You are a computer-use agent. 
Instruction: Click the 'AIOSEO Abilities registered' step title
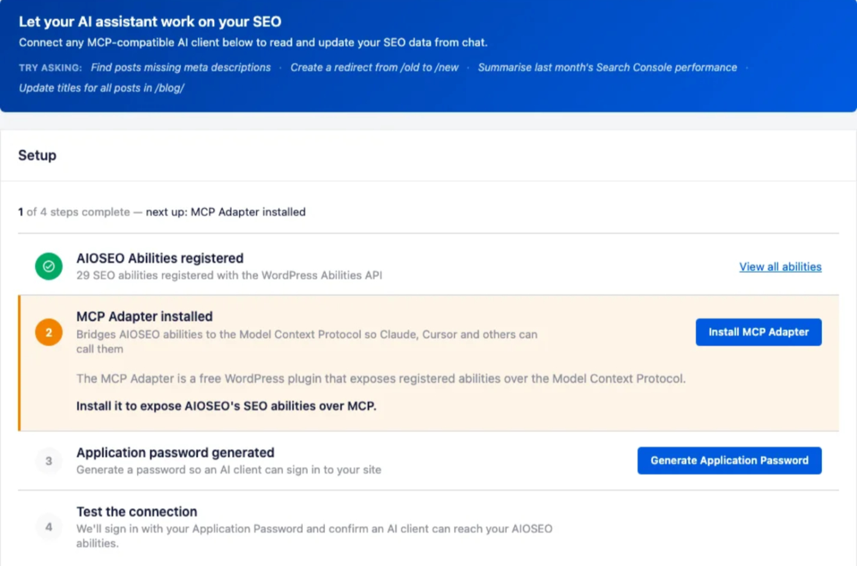[x=160, y=258]
